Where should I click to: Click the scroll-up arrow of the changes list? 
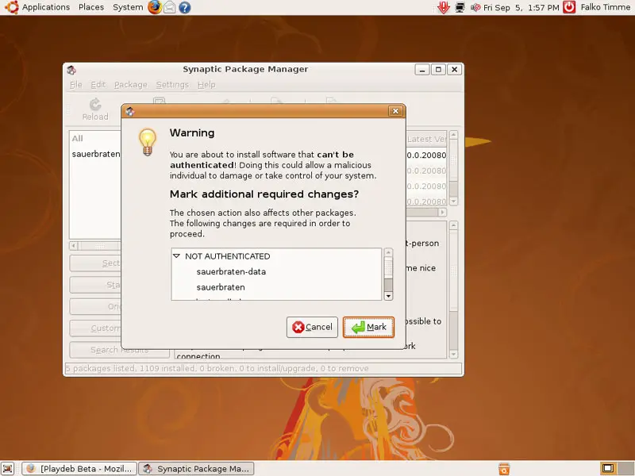point(388,252)
